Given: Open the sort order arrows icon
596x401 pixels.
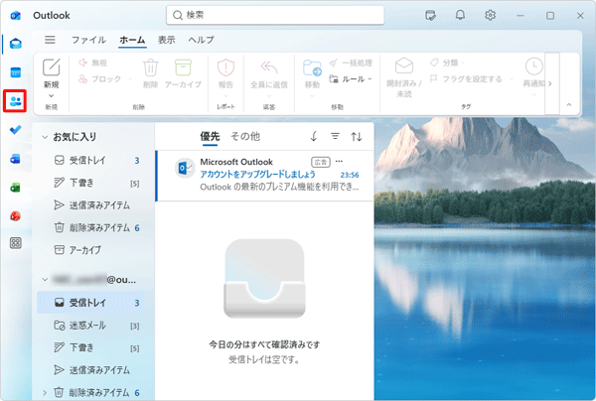Looking at the screenshot, I should click(x=357, y=136).
